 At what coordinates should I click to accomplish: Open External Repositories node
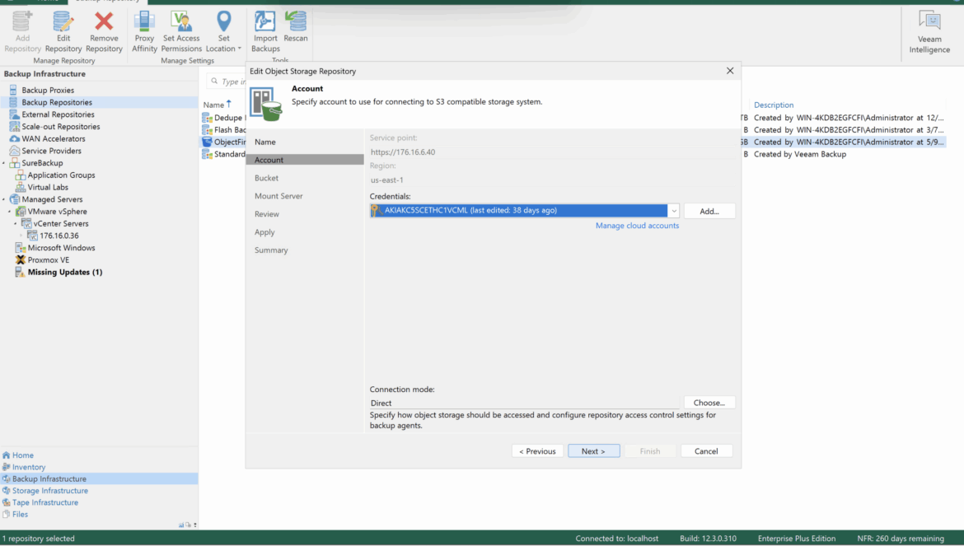58,114
